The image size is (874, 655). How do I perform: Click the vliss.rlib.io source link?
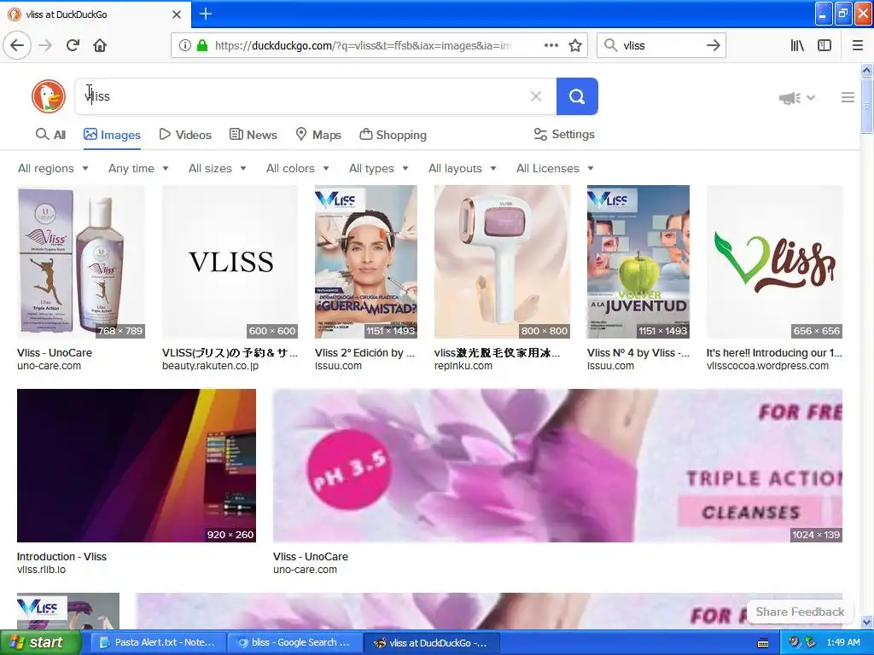click(41, 570)
